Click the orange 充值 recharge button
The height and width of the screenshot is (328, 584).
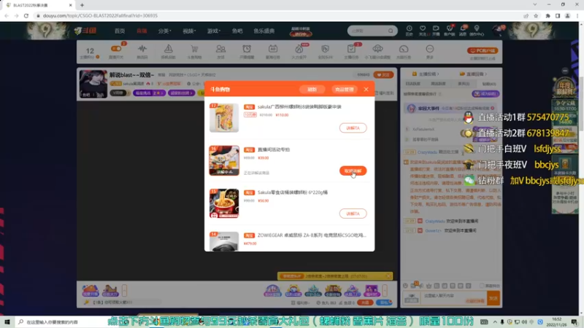click(365, 302)
